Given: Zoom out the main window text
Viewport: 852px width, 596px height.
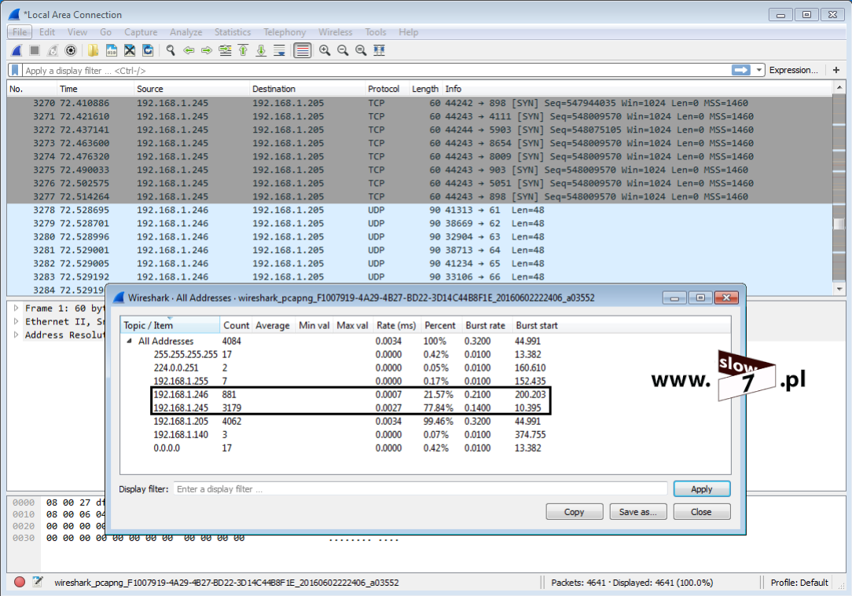Looking at the screenshot, I should click(343, 50).
